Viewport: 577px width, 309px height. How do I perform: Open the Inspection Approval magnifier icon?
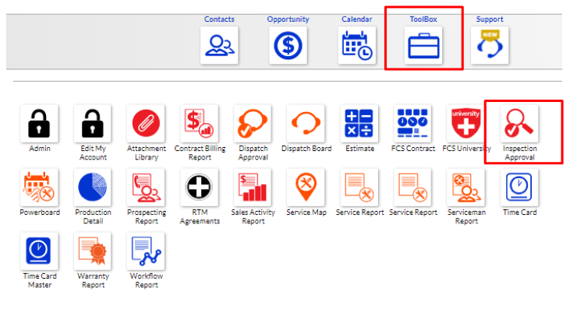(519, 124)
